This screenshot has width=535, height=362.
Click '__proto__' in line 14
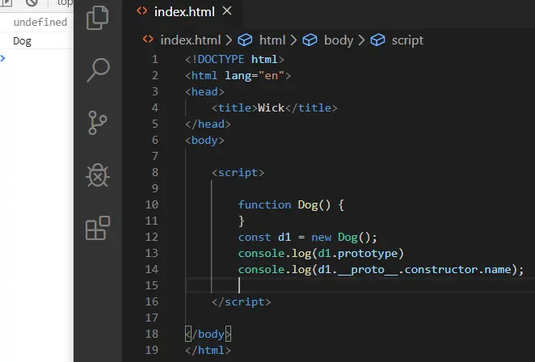coord(368,270)
